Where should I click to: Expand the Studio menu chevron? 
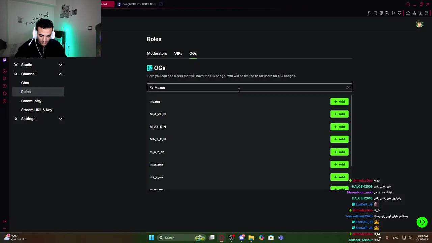[61, 65]
